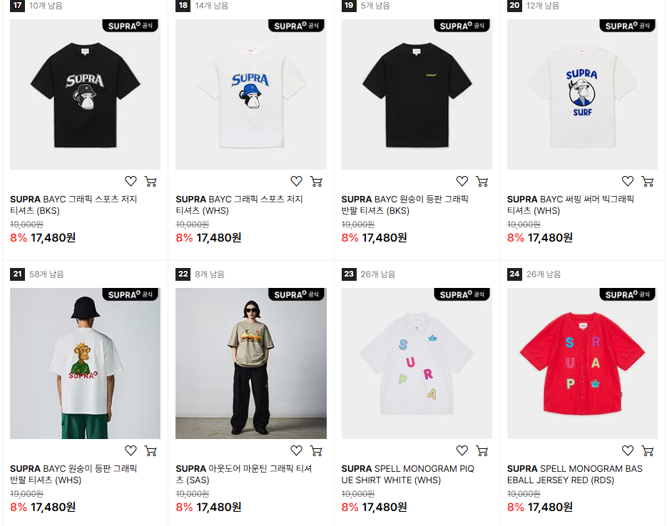Add the white BAYC sports jersey tee (WHS) to cart
This screenshot has height=526, width=667.
[x=316, y=182]
